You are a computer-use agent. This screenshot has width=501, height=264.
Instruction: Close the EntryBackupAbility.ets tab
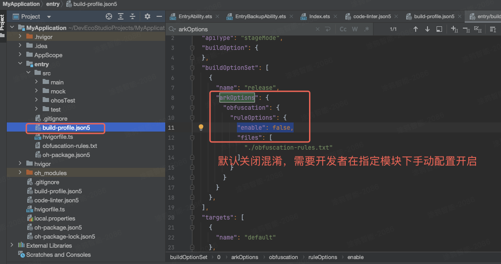pyautogui.click(x=291, y=17)
